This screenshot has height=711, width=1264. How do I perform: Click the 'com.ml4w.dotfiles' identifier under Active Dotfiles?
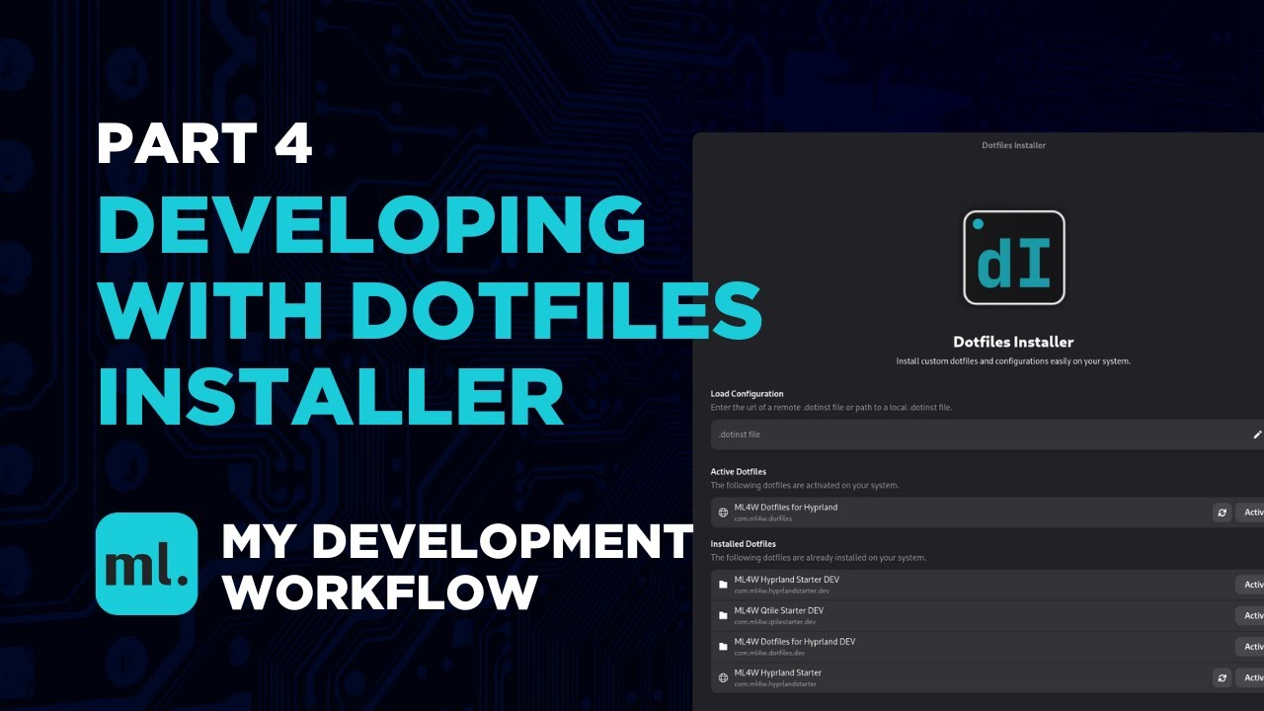[x=763, y=518]
